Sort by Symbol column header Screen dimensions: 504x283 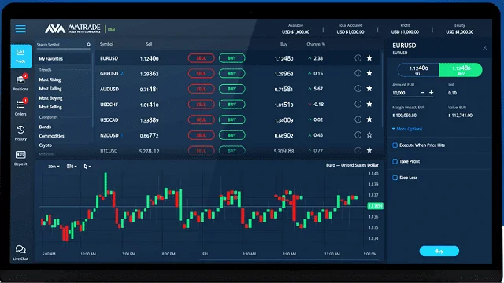106,44
